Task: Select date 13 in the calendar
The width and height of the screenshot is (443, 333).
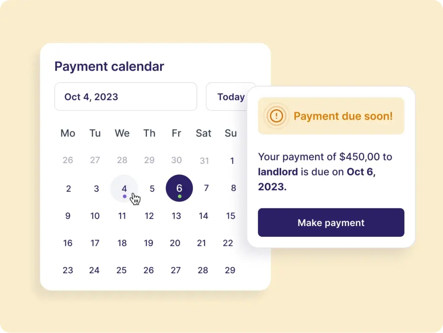Action: tap(177, 216)
